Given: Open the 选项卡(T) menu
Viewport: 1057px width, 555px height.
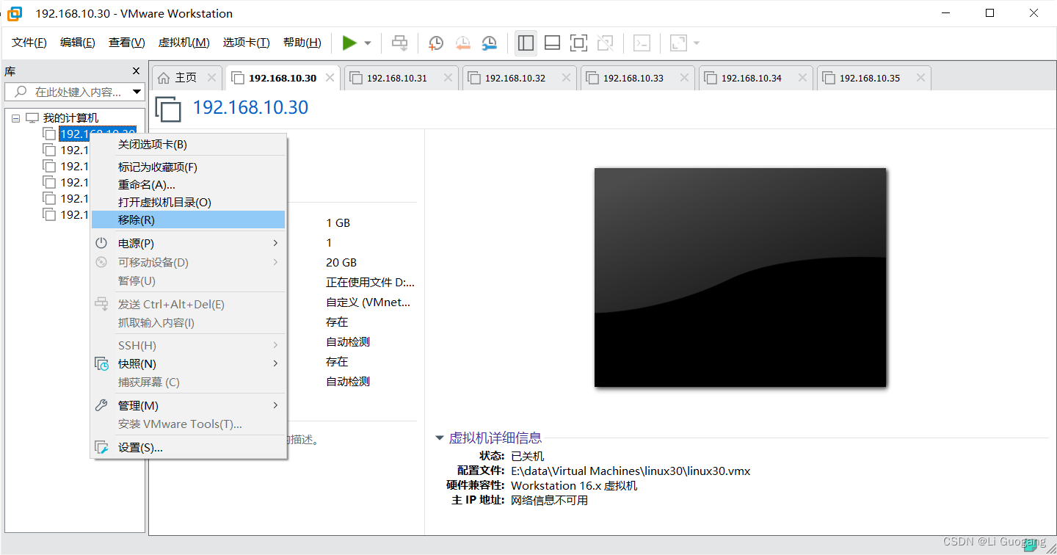Looking at the screenshot, I should tap(247, 43).
